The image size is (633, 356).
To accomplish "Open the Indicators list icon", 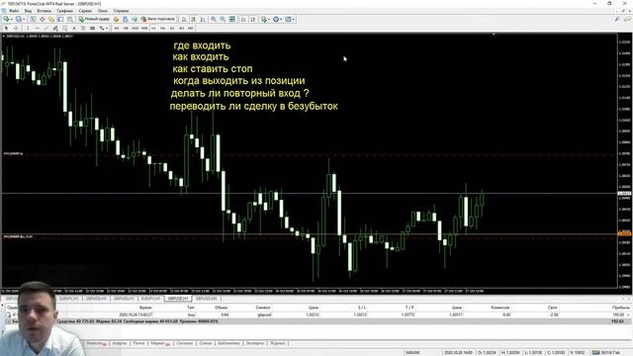I will (264, 19).
